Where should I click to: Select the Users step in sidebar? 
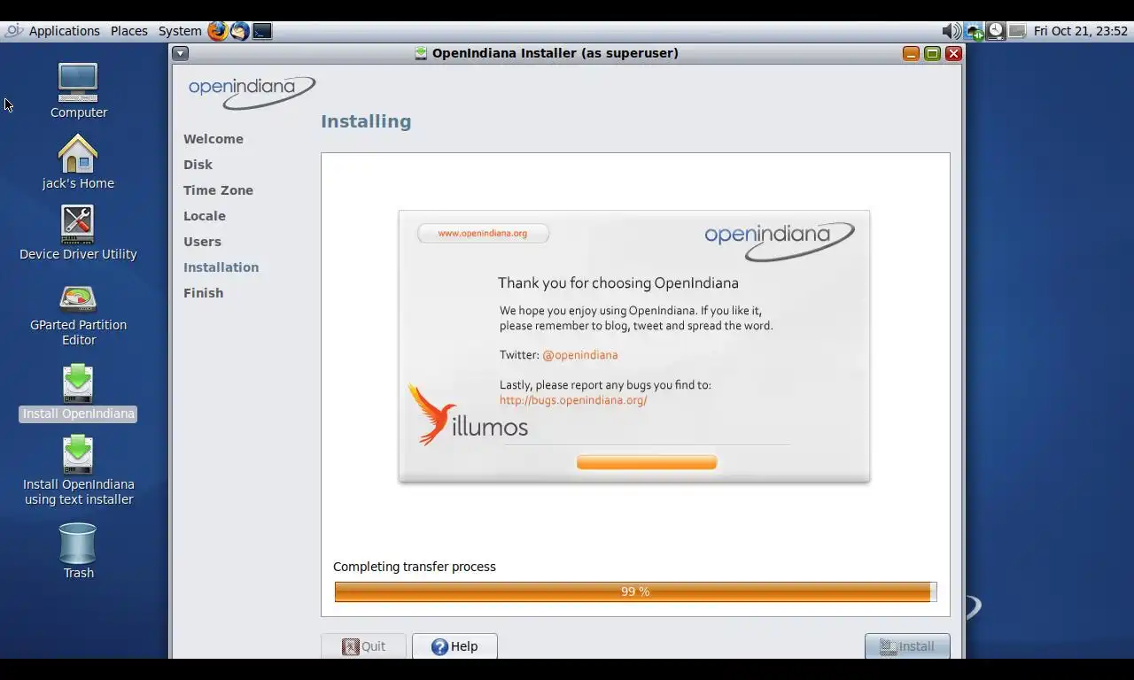pos(202,242)
